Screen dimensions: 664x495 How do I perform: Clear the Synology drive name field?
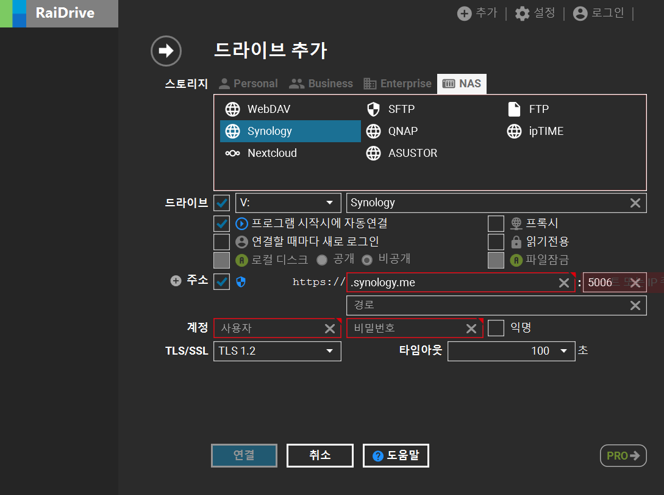pyautogui.click(x=635, y=203)
